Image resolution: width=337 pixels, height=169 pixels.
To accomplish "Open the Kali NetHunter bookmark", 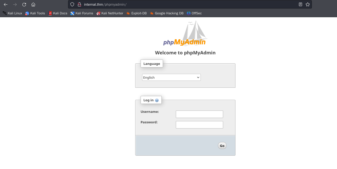I will coord(110,13).
